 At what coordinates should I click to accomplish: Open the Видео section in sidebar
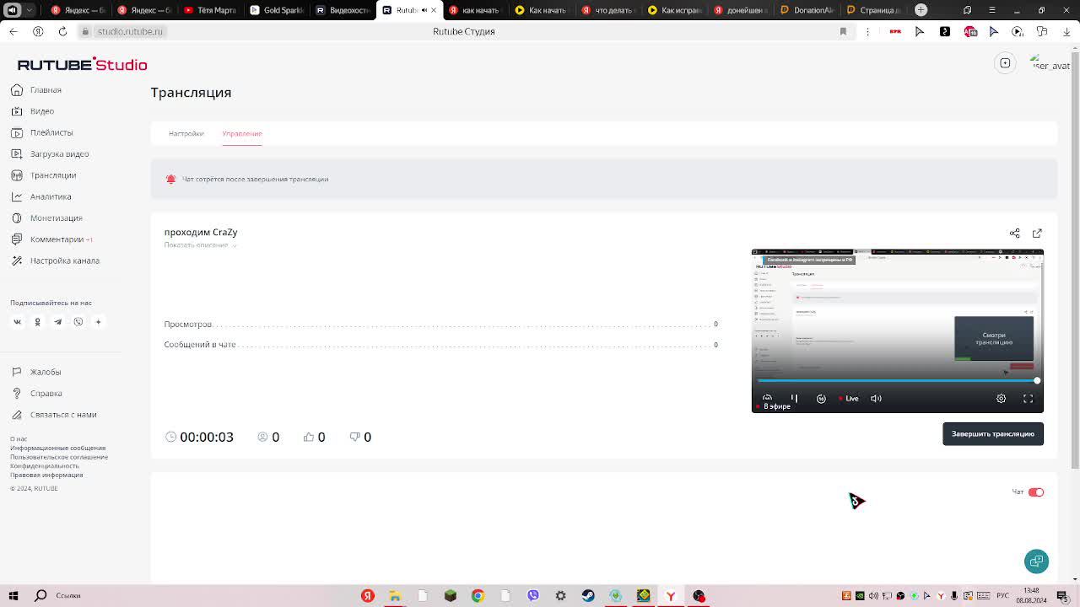coord(33,111)
